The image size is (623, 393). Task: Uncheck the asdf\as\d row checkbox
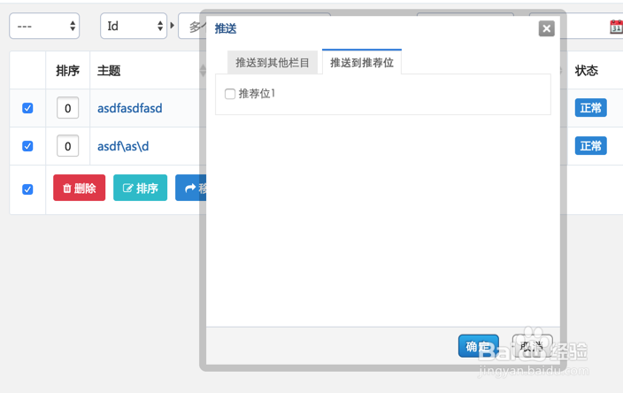27,146
